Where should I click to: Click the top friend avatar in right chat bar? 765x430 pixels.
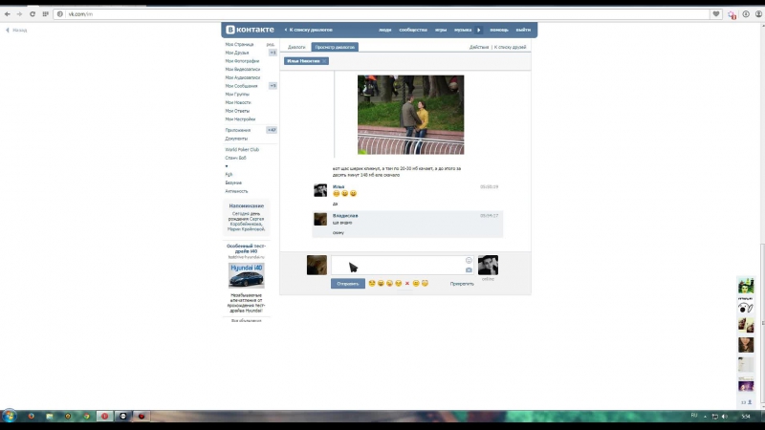pos(746,286)
